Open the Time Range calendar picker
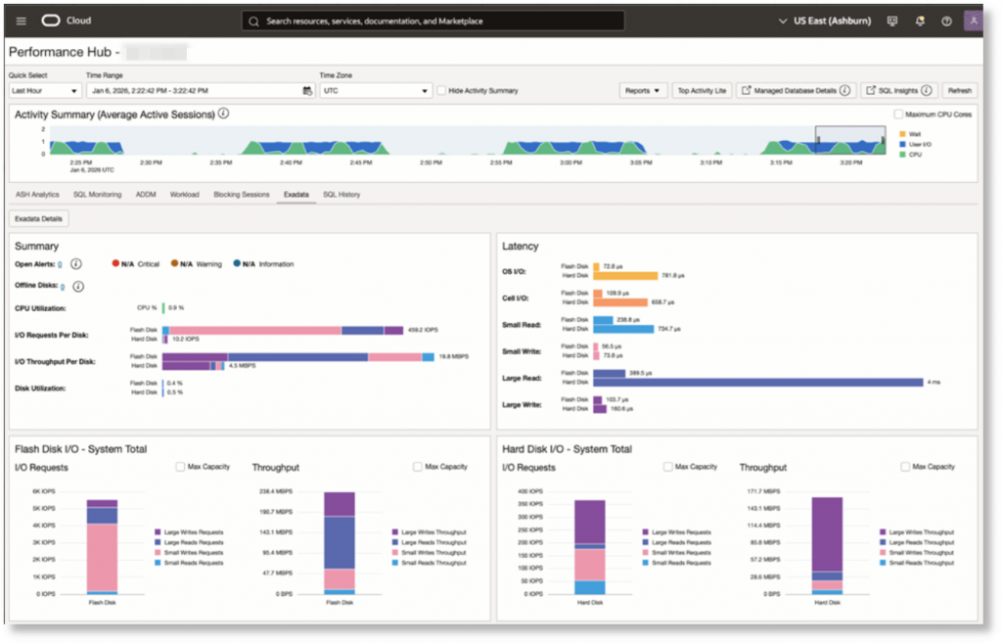This screenshot has width=1002, height=643. 307,91
